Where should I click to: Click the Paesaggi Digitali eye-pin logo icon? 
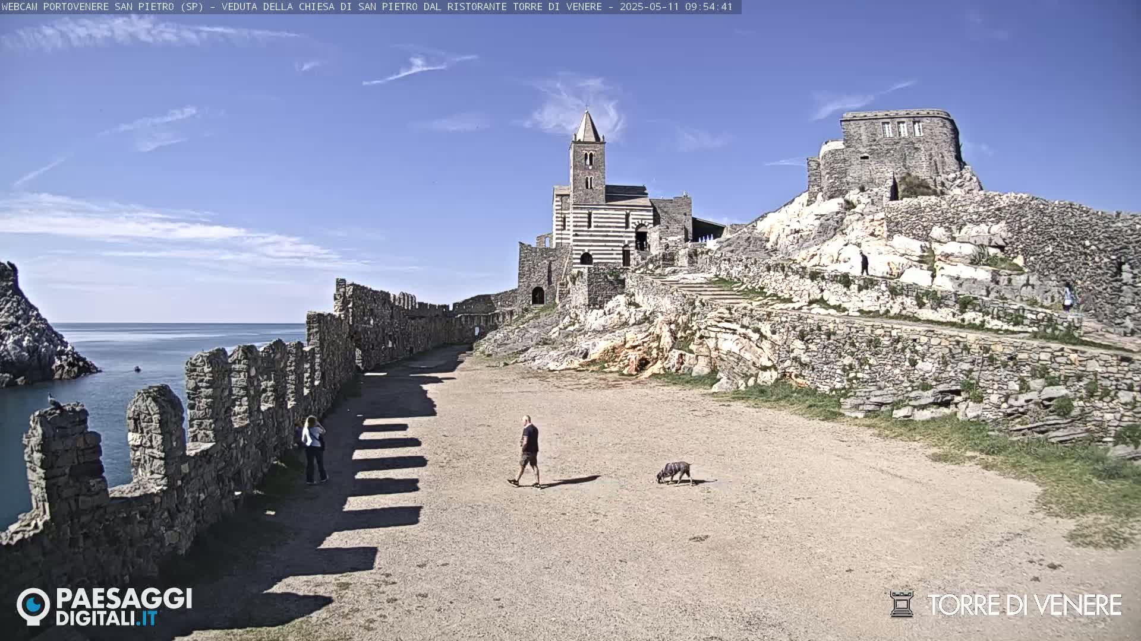pyautogui.click(x=33, y=607)
